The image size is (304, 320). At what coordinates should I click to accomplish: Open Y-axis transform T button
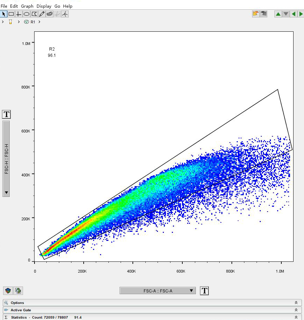tap(6, 114)
